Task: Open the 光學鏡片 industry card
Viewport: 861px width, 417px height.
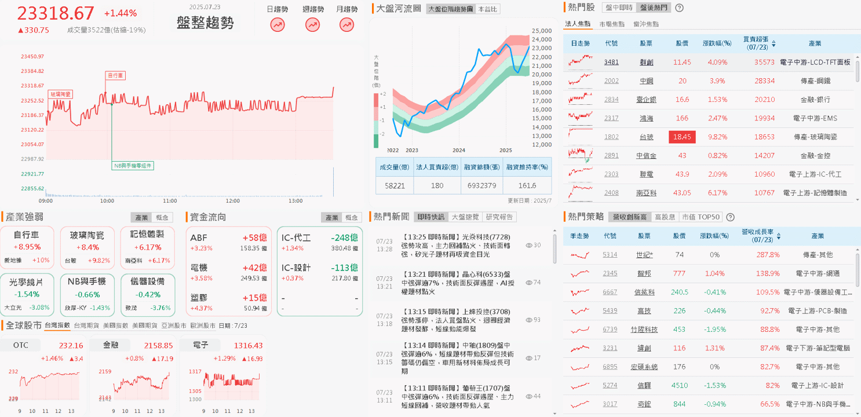Action: [27, 294]
